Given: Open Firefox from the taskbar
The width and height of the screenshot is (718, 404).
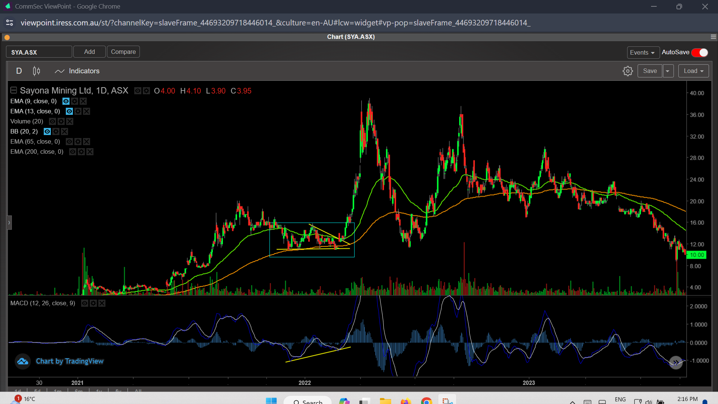Looking at the screenshot, I should pyautogui.click(x=405, y=401).
